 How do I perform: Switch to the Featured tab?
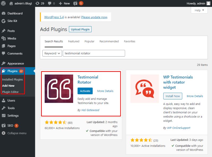tap(74, 41)
